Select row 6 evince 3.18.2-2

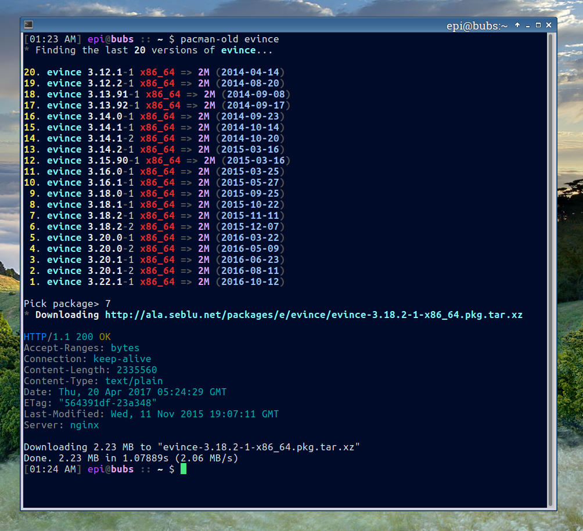tap(157, 227)
